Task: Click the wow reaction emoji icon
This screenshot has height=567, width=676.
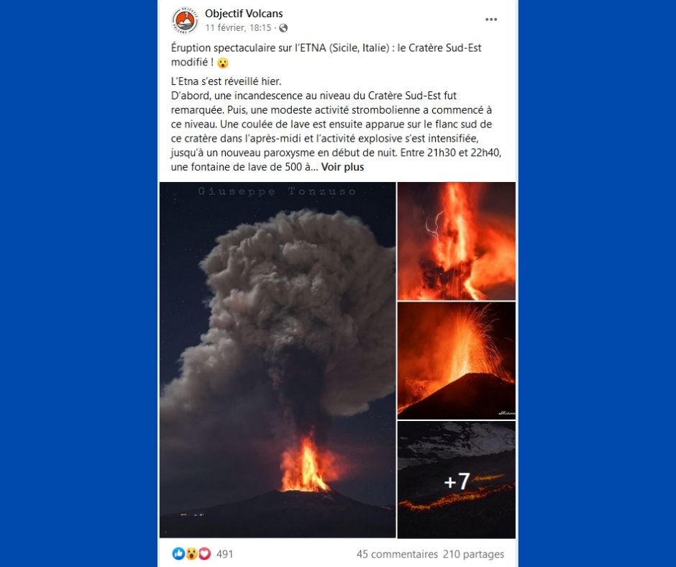Action: 191,553
